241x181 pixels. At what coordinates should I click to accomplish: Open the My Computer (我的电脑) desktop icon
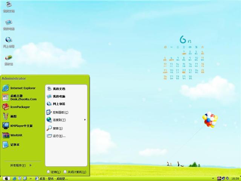click(x=9, y=25)
